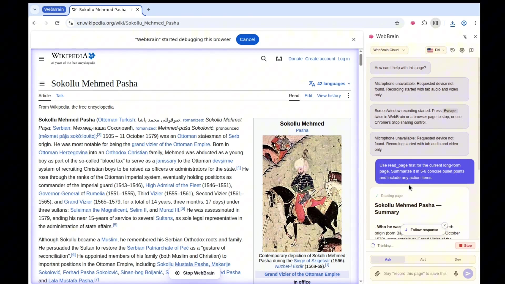Open Wikipedia search
505x284 pixels.
(x=264, y=59)
